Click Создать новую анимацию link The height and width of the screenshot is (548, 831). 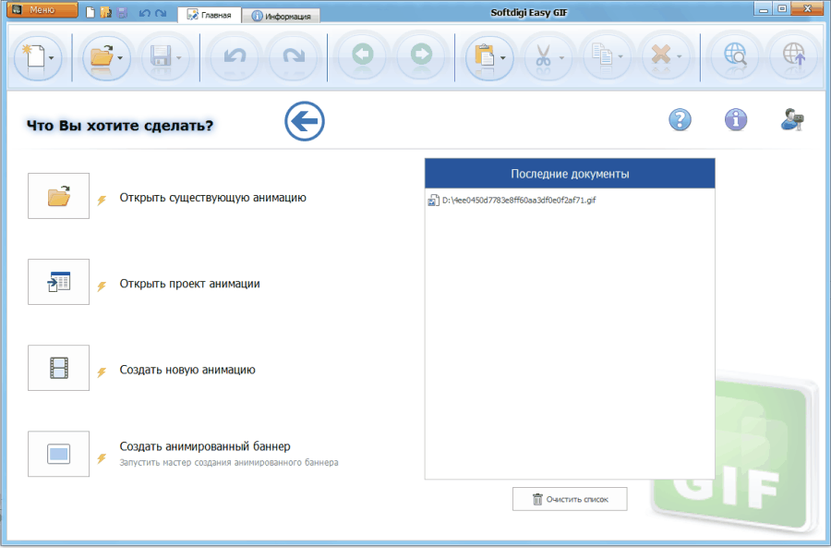pyautogui.click(x=187, y=370)
